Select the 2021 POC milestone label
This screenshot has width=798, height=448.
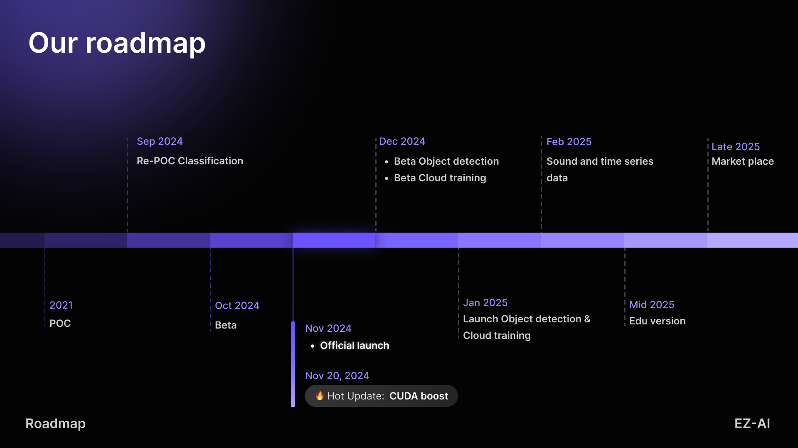click(x=61, y=305)
